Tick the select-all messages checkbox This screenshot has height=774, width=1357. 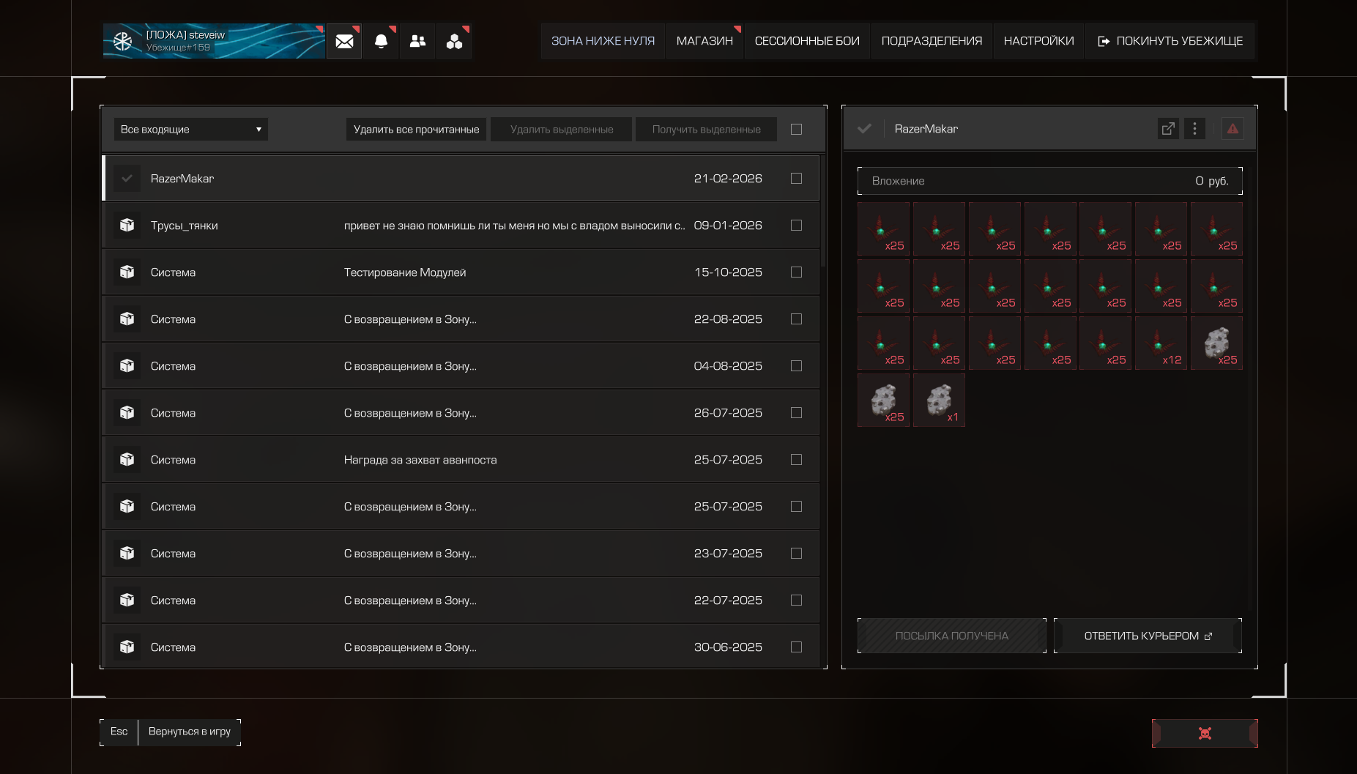coord(796,130)
